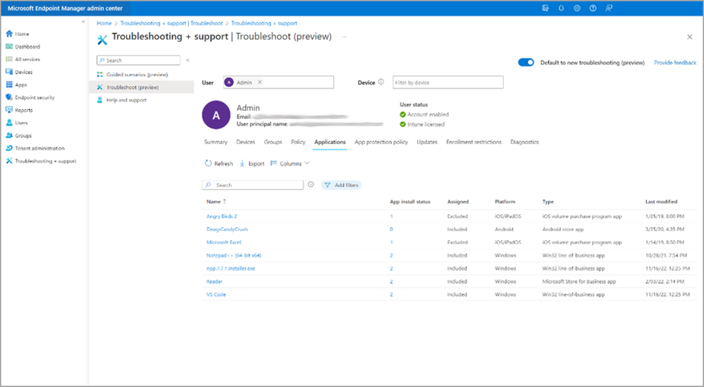
Task: Open the more options ellipsis beside title
Action: [345, 37]
